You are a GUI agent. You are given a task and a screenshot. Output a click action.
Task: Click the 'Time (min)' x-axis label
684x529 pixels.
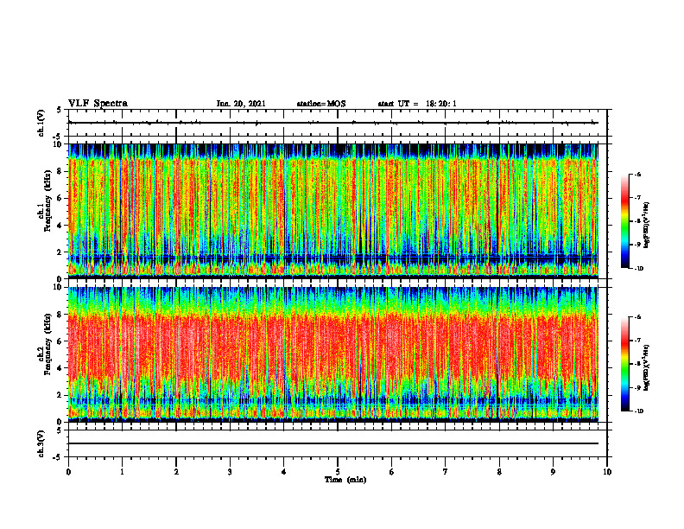coord(345,480)
